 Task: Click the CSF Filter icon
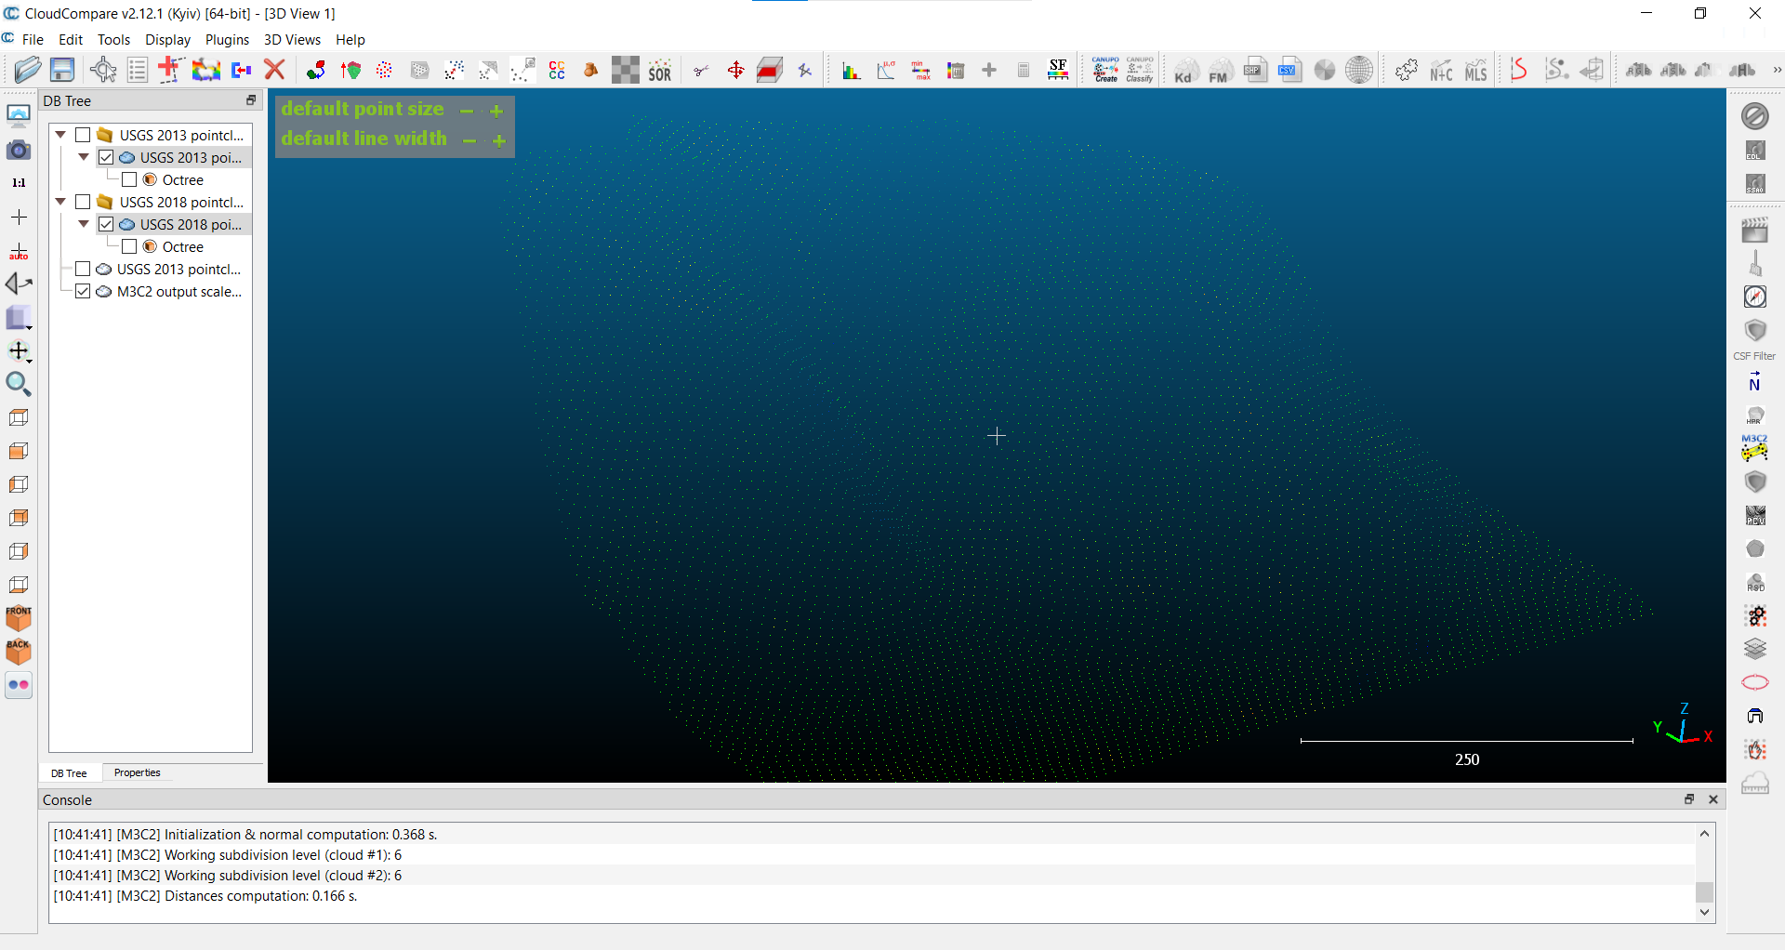tap(1754, 332)
